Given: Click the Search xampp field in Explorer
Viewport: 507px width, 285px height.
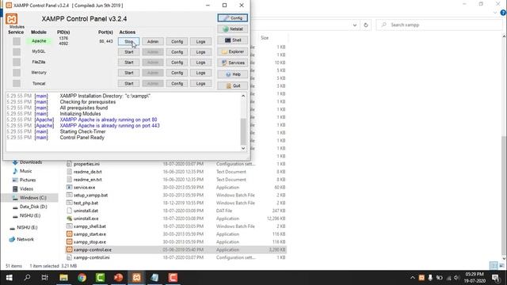Looking at the screenshot, I should pos(439,25).
